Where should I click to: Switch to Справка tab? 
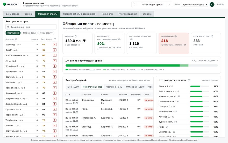[147, 14]
